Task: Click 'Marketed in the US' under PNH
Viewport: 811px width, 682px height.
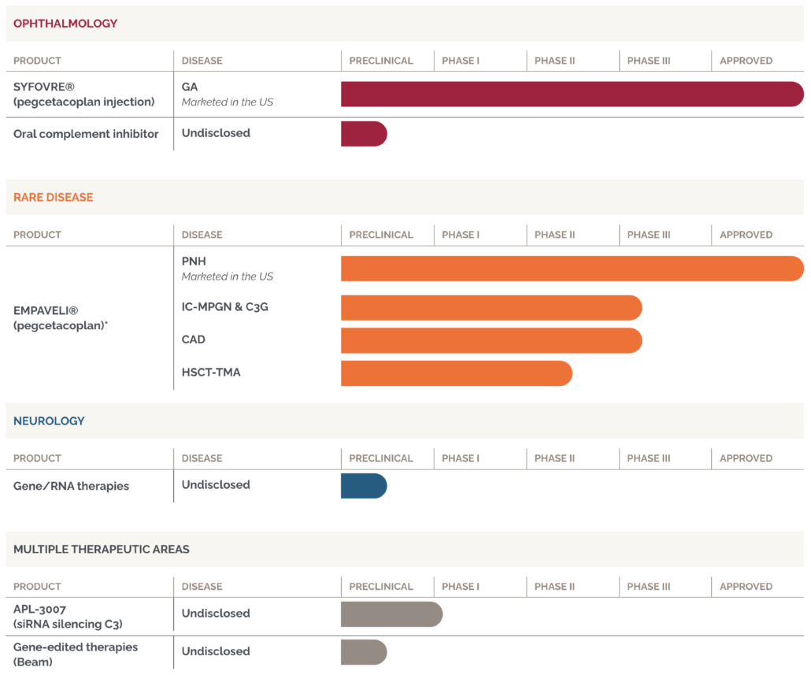Action: tap(227, 276)
